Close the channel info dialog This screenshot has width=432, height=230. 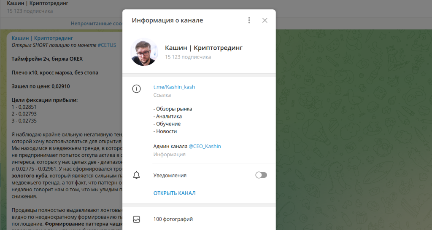pyautogui.click(x=265, y=20)
